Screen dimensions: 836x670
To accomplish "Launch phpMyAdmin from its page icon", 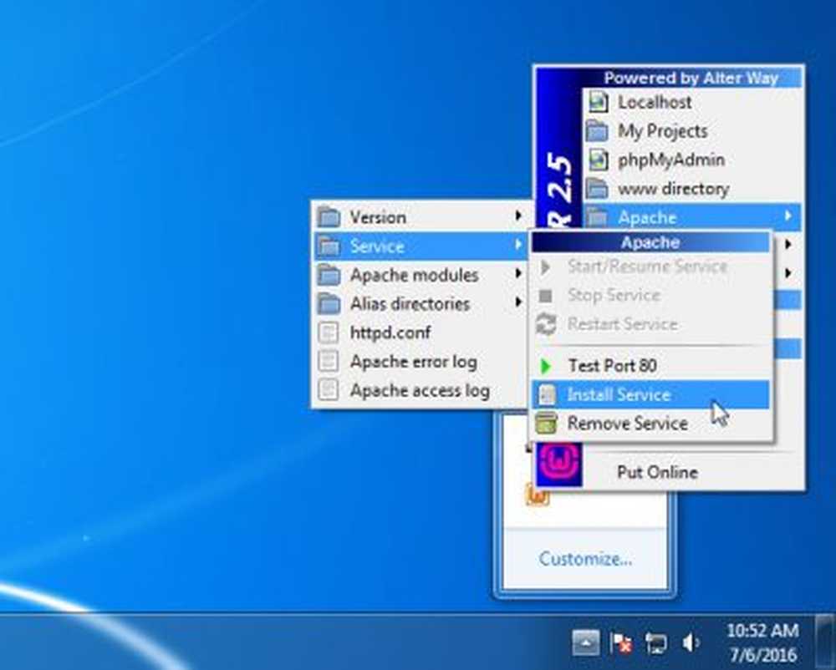I will (x=599, y=160).
